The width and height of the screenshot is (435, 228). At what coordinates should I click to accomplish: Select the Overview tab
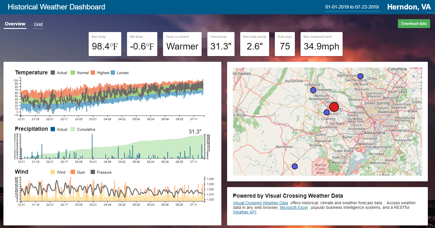click(15, 24)
